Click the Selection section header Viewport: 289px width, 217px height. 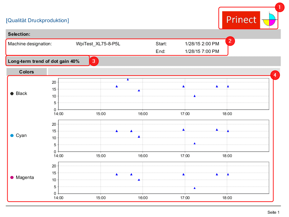tap(19, 34)
